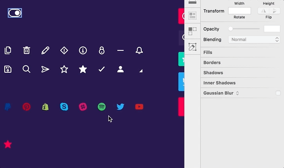Flip vertically button
284x168 pixels.
click(275, 11)
